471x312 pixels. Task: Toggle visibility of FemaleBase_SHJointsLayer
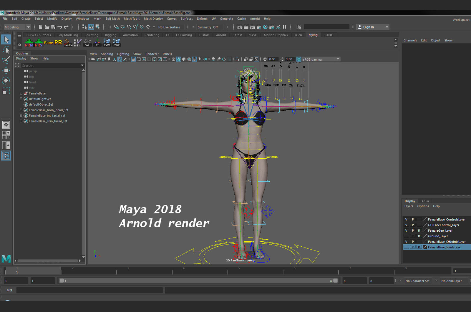tap(406, 242)
